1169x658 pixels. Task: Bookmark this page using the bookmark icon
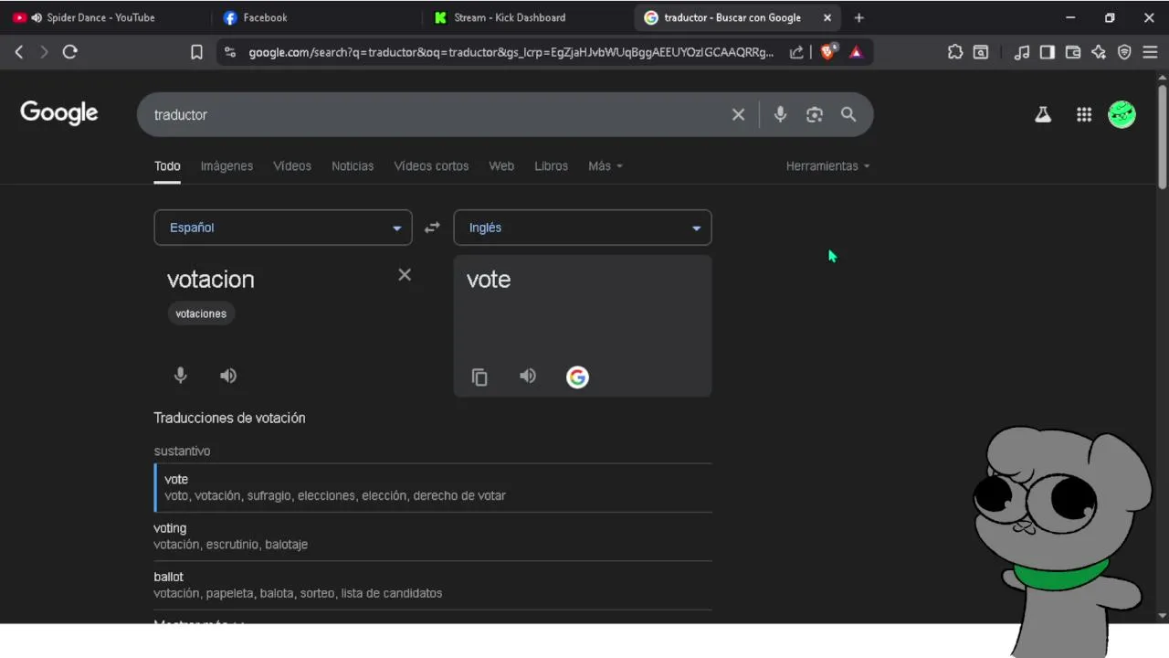click(196, 52)
